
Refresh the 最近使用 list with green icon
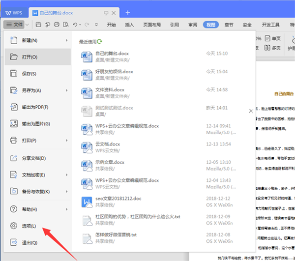tap(100, 42)
